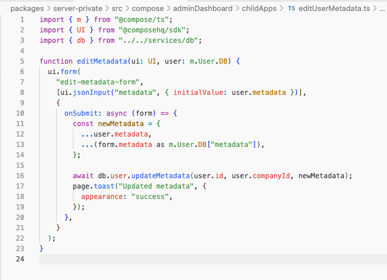Image resolution: width=387 pixels, height=280 pixels.
Task: Click the "../../services/db" import path
Action: click(158, 40)
